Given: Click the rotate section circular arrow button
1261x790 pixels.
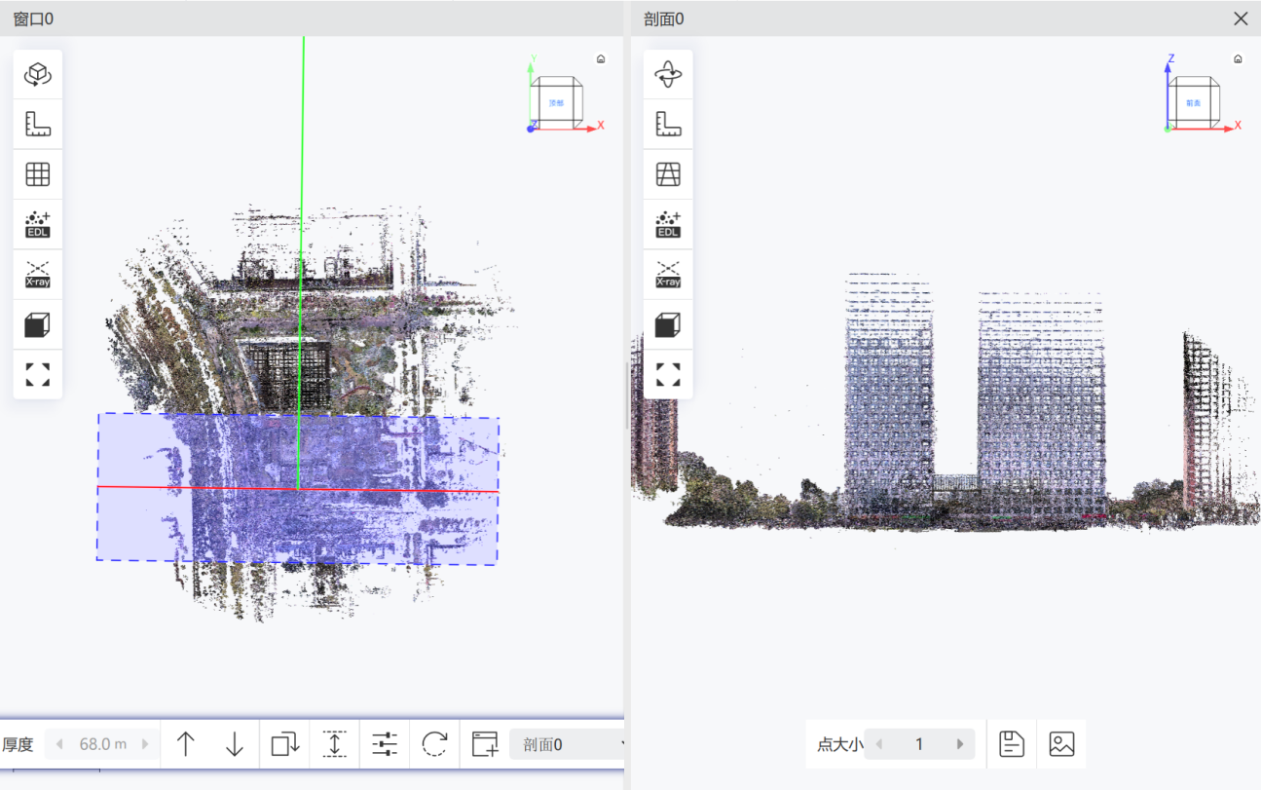Looking at the screenshot, I should coord(434,744).
